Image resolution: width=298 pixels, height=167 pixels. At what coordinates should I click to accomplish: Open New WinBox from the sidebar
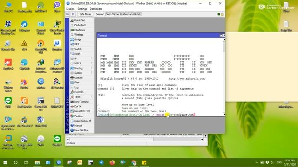[x=81, y=130]
